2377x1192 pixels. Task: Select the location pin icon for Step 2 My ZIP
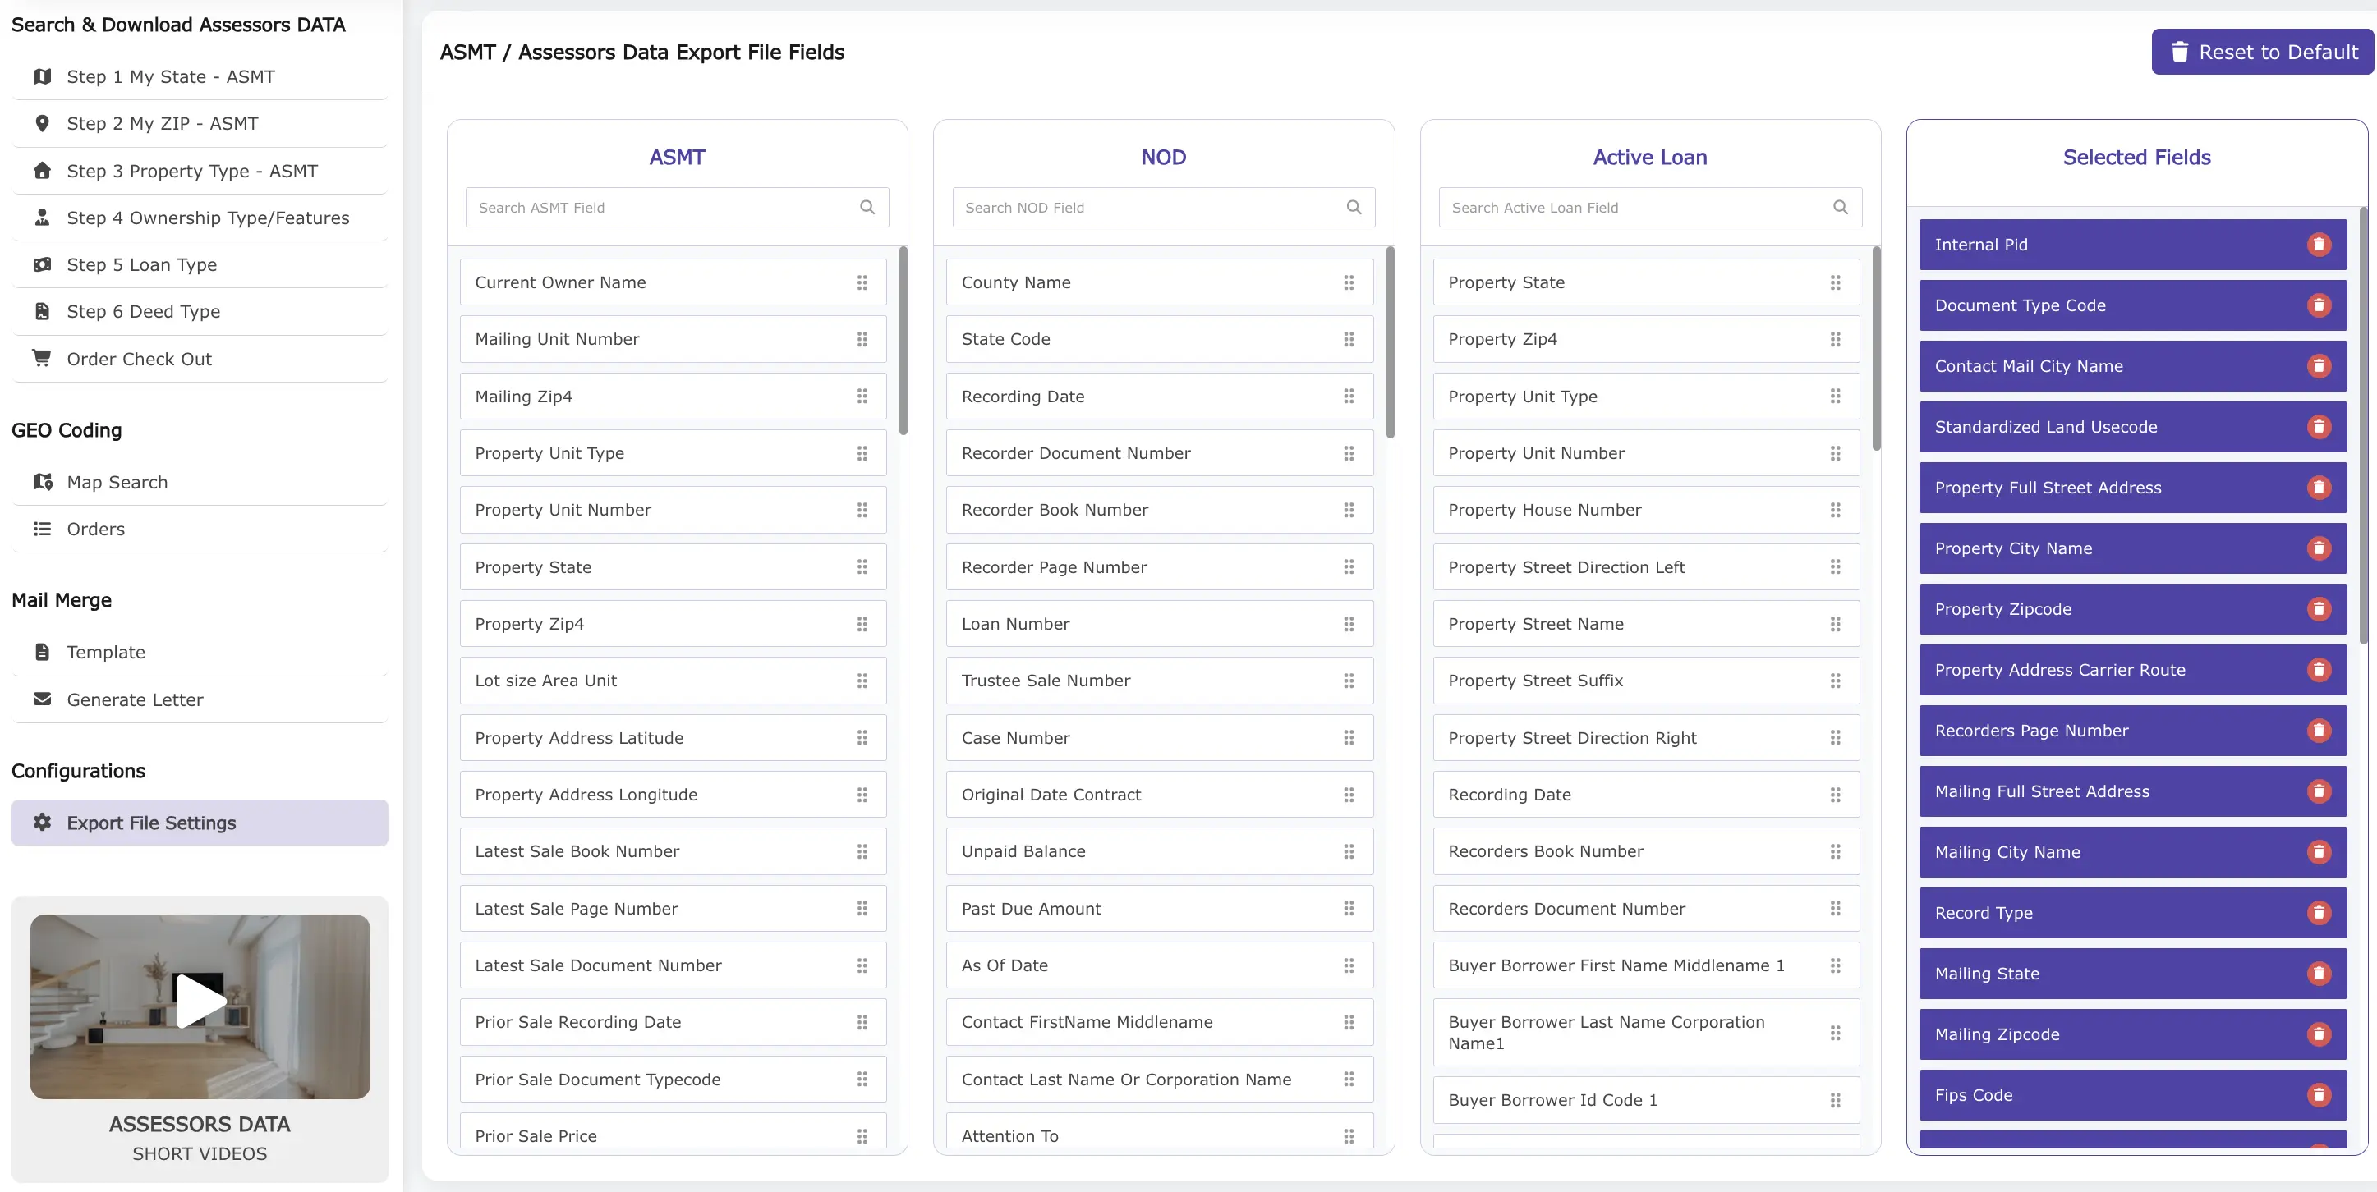[x=42, y=122]
